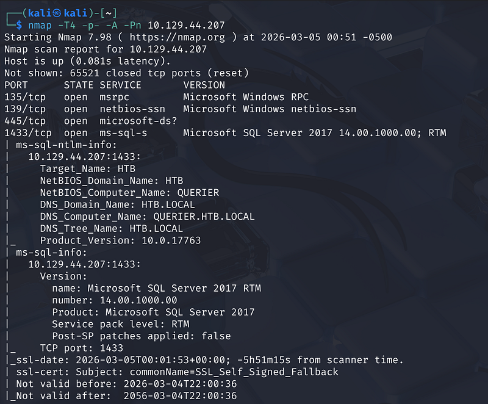Click the ms-sql-ntlm-info script heading

[x=64, y=145]
